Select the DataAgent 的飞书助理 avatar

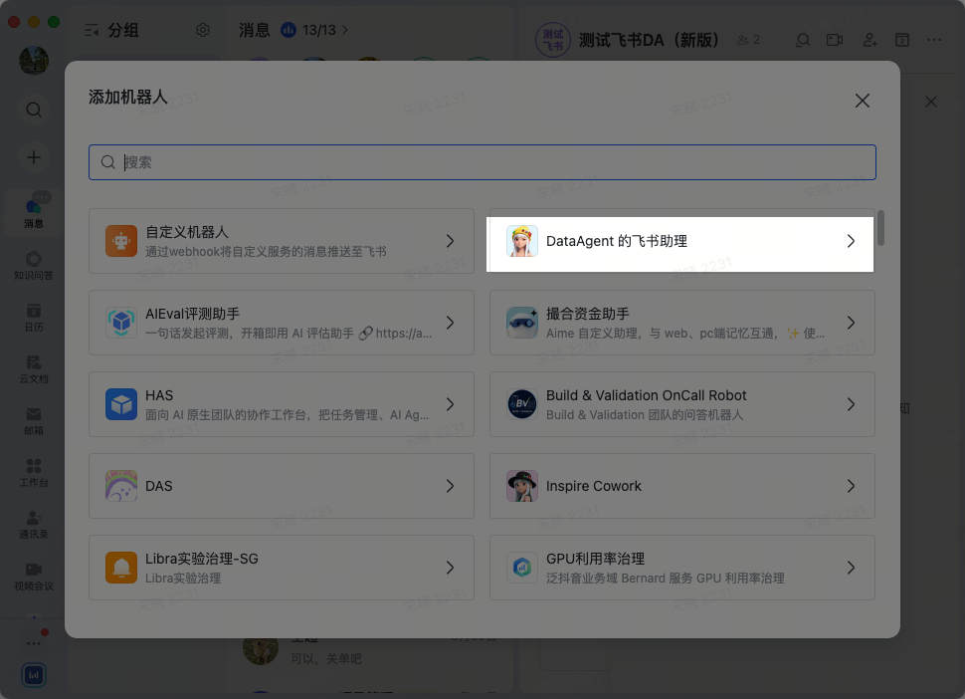pyautogui.click(x=522, y=241)
